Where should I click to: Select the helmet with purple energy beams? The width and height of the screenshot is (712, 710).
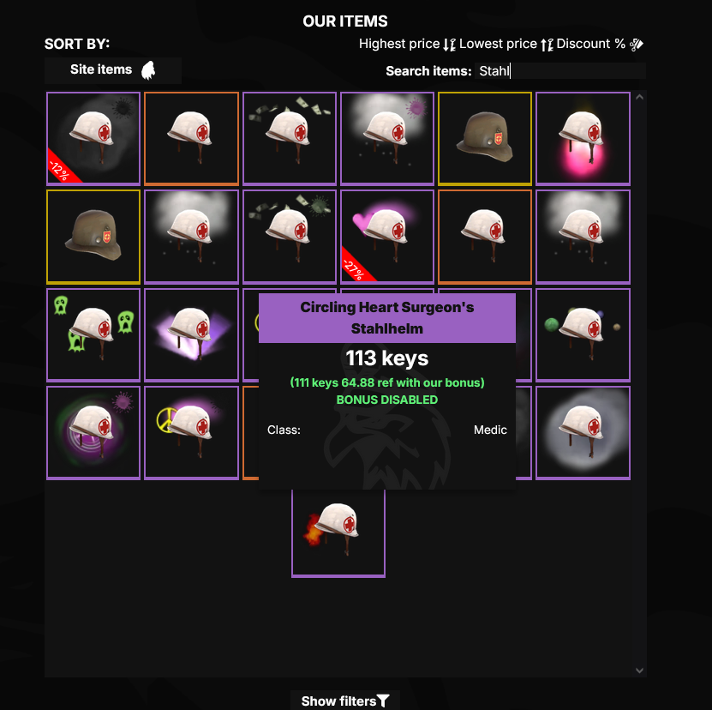[191, 335]
